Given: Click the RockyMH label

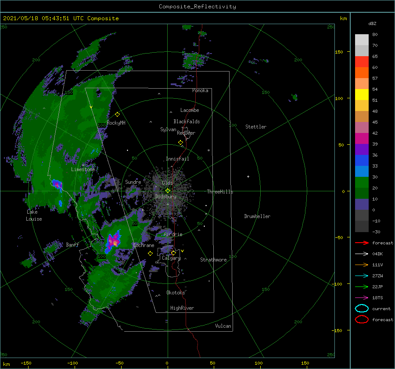Looking at the screenshot, I should pos(116,123).
